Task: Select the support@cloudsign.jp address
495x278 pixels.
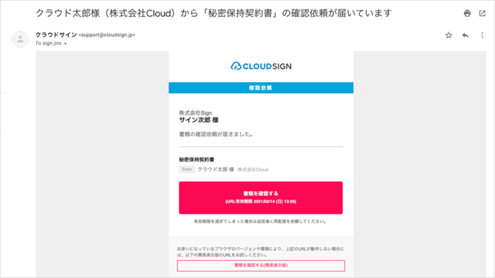Action: (x=106, y=35)
